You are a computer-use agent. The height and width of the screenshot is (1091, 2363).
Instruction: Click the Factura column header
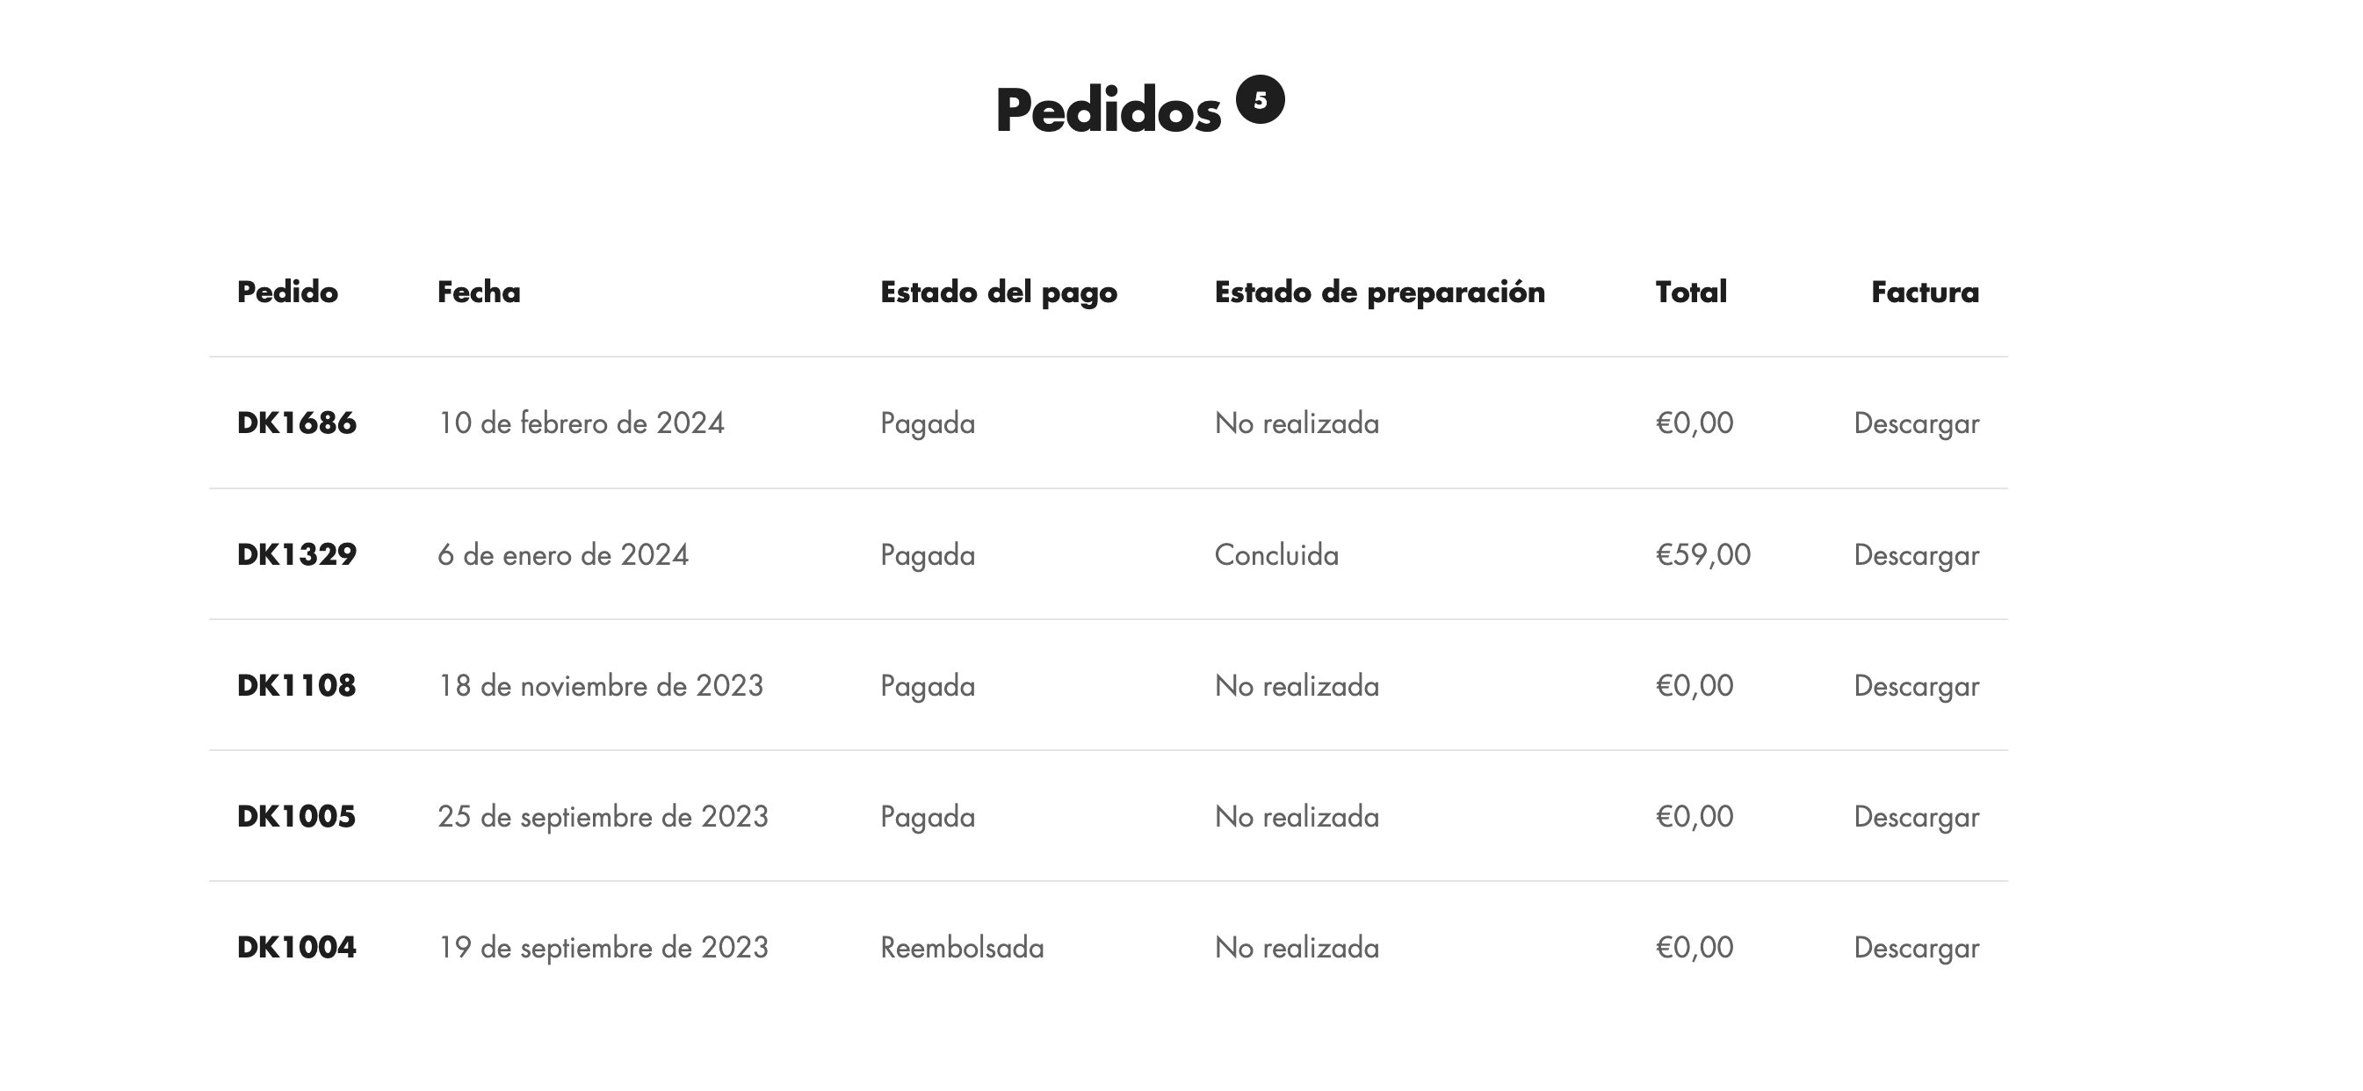tap(1925, 292)
